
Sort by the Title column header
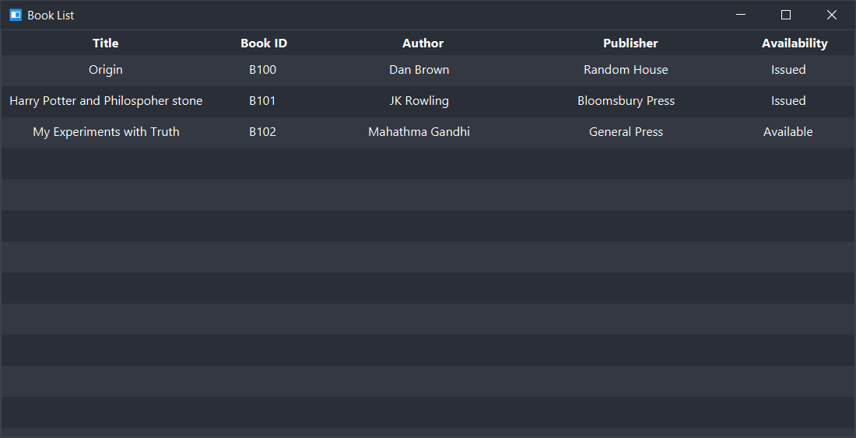click(x=105, y=43)
